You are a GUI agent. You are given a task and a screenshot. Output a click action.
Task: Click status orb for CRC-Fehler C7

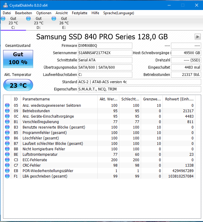pyautogui.click(x=7, y=165)
